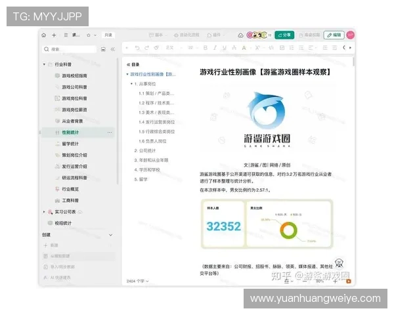Image resolution: width=394 pixels, height=315 pixels.
Task: Click the font color A icon
Action: click(x=244, y=48)
